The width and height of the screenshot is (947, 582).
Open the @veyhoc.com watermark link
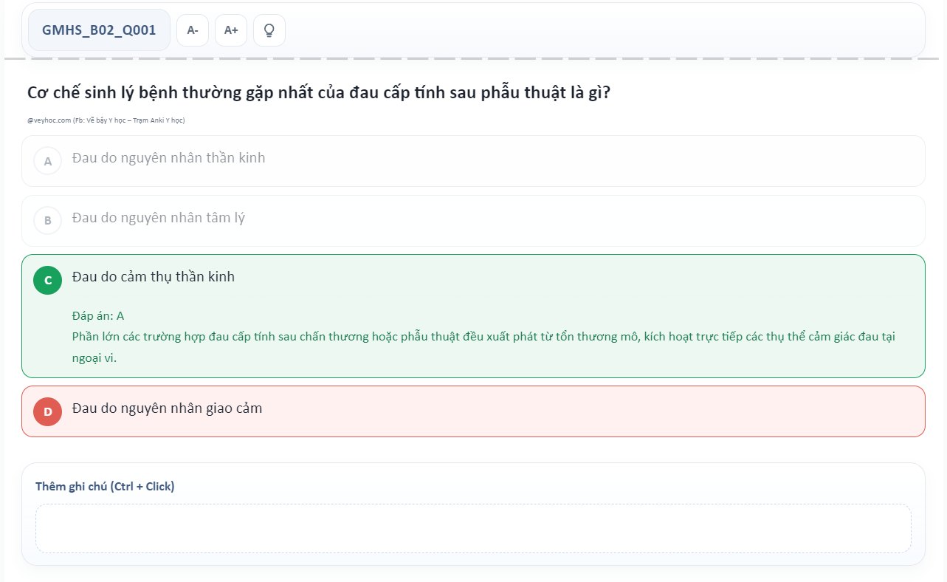[49, 120]
